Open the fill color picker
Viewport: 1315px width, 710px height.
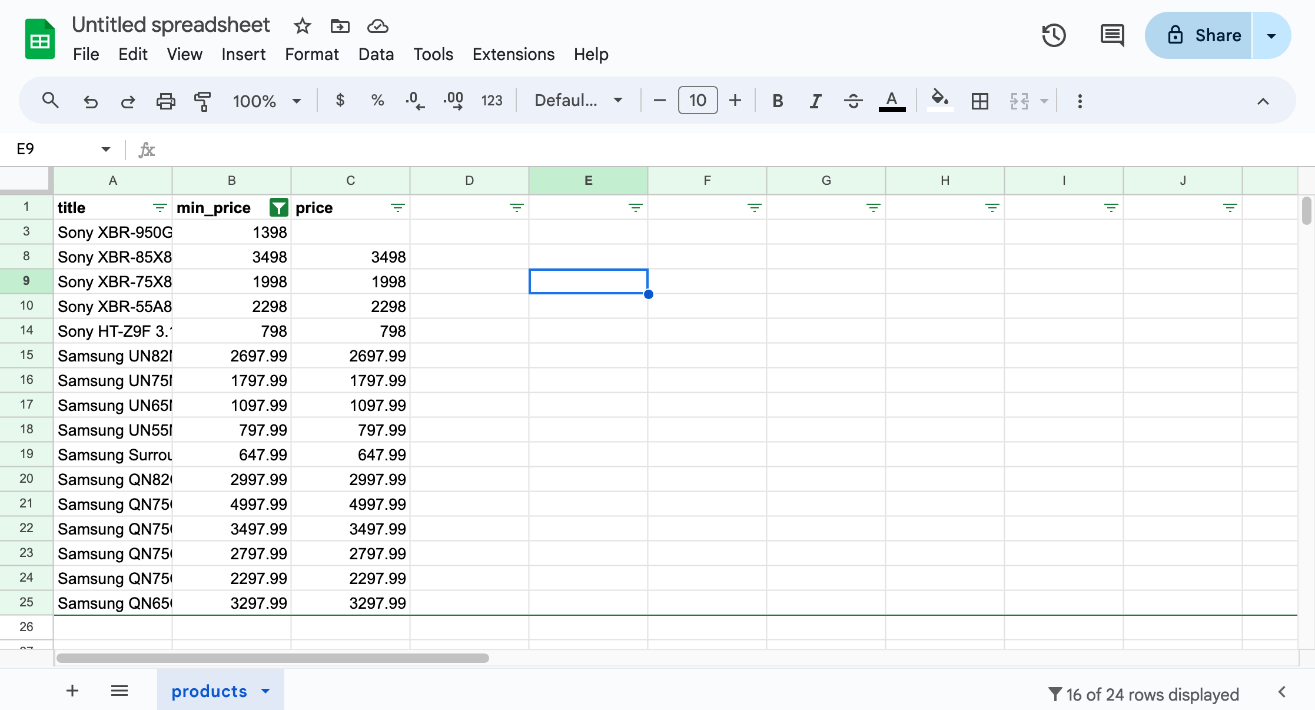(938, 100)
